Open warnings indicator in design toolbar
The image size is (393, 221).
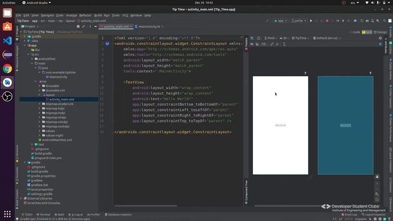click(380, 38)
